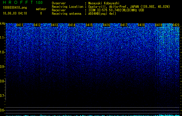Viewport: 182px width, 116px height.
Task: Click the 0.7 kHz frequency axis label
Action: click(x=3, y=96)
